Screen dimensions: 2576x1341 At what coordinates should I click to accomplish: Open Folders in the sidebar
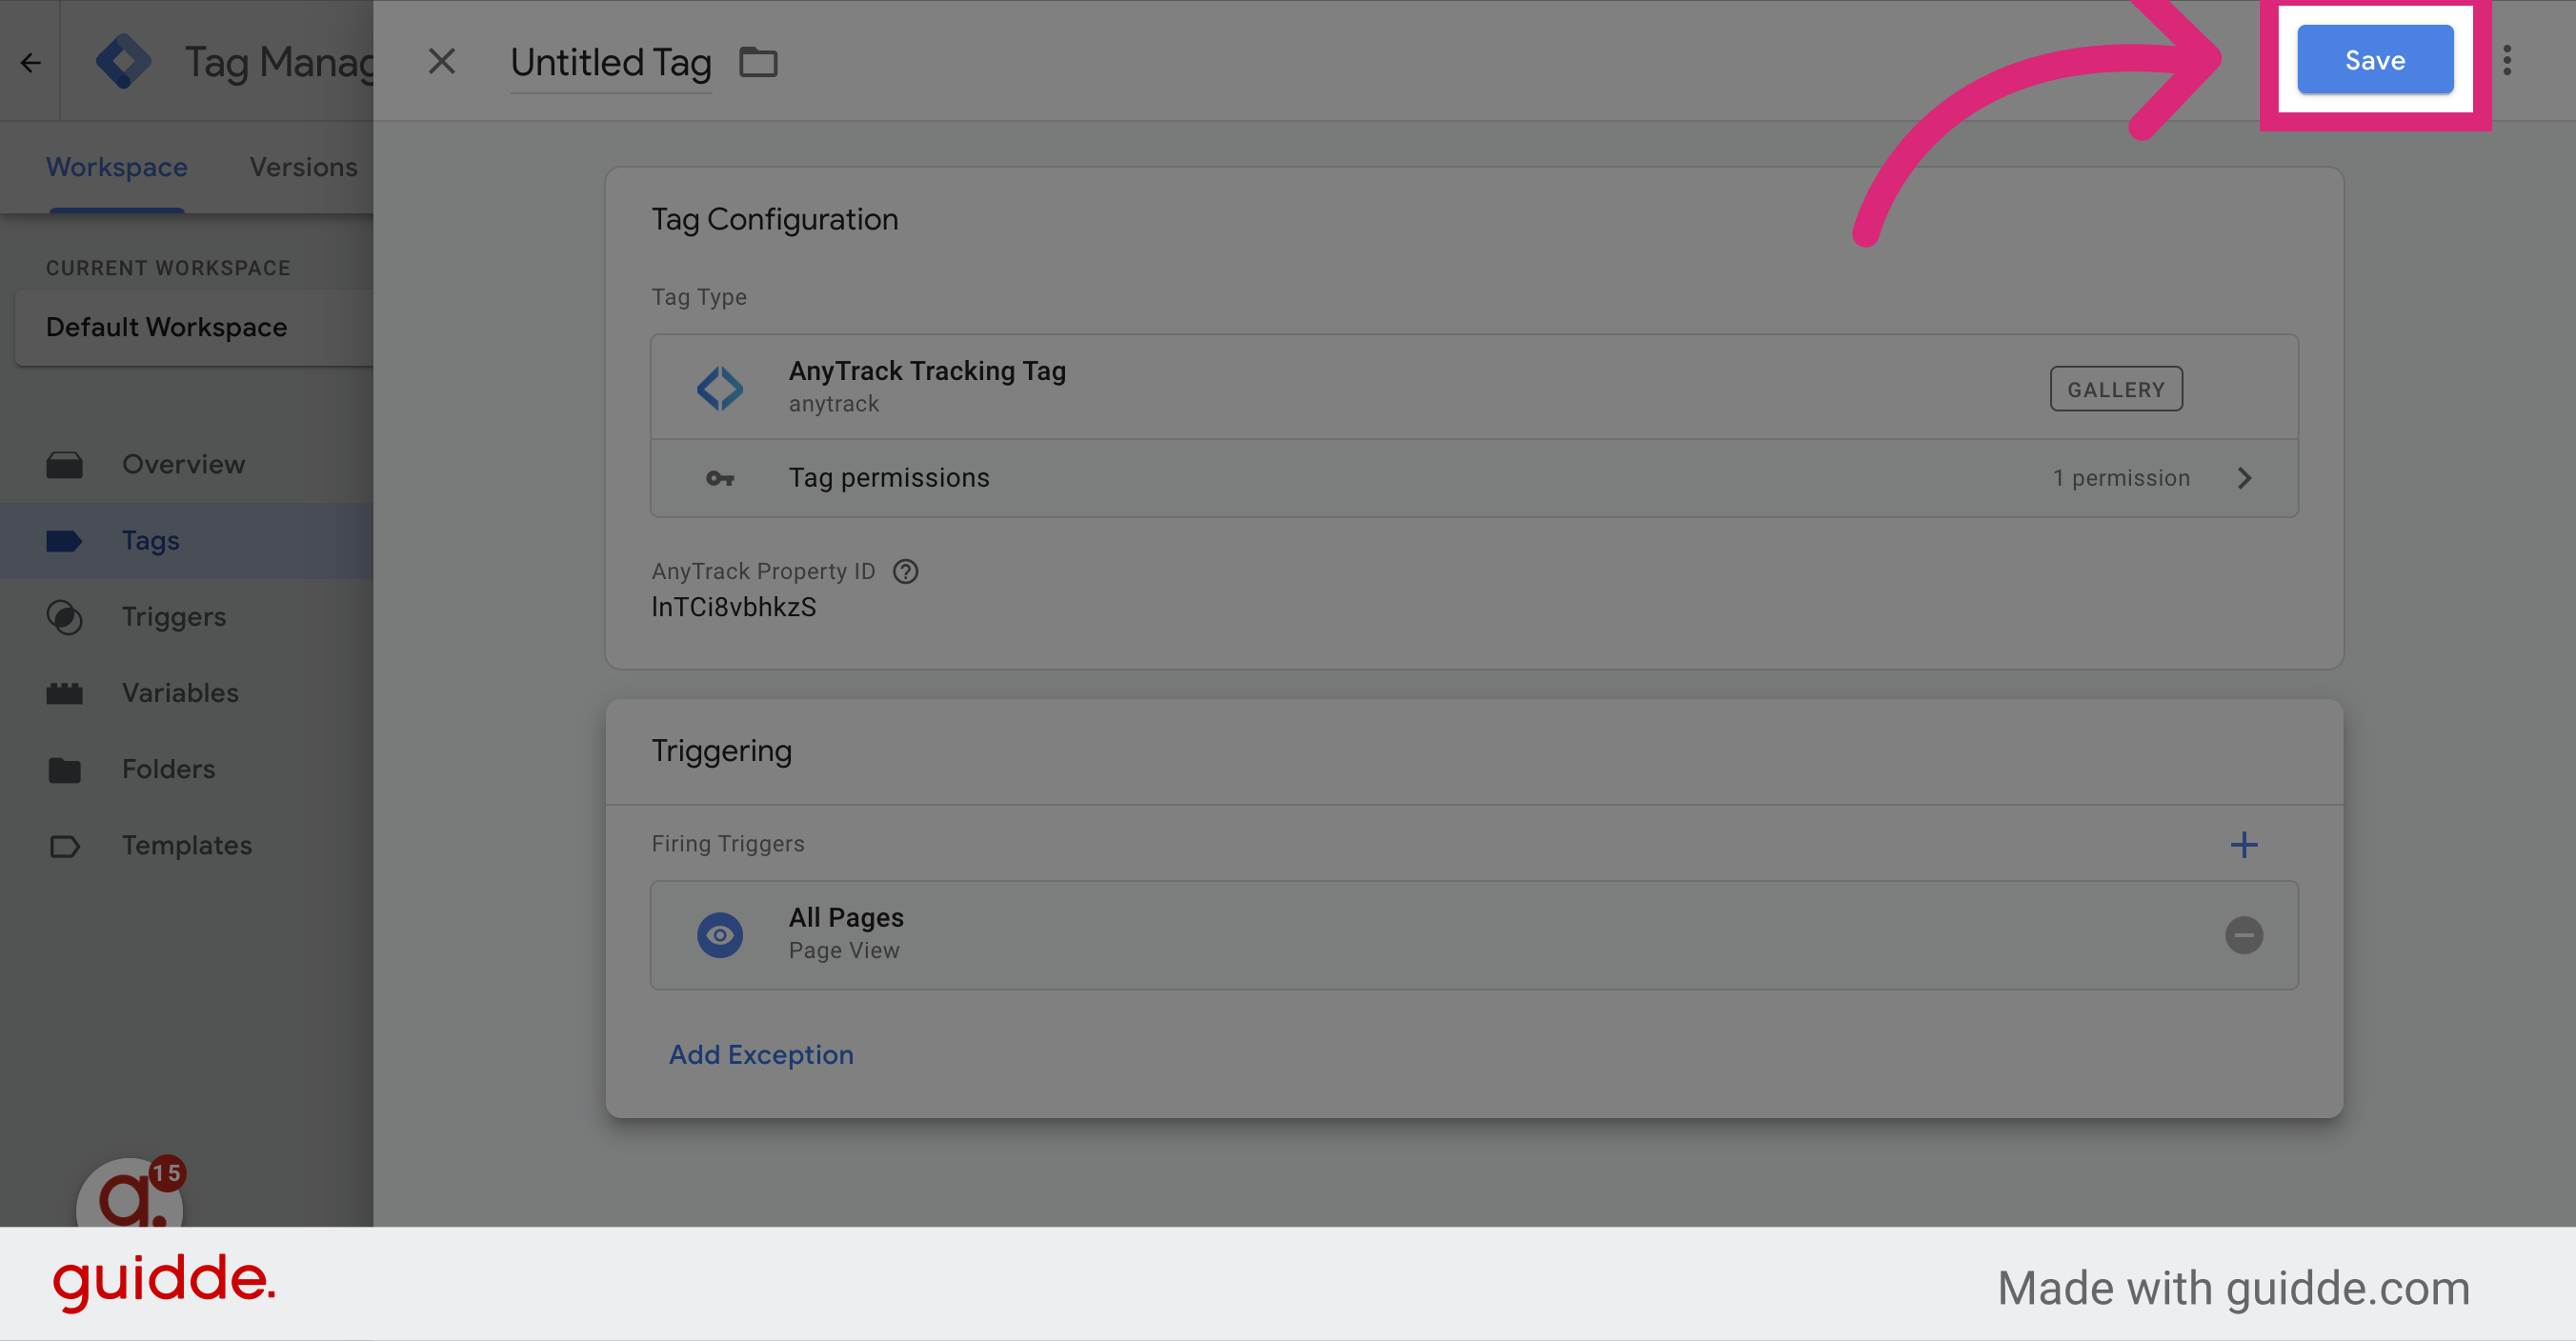[x=186, y=769]
